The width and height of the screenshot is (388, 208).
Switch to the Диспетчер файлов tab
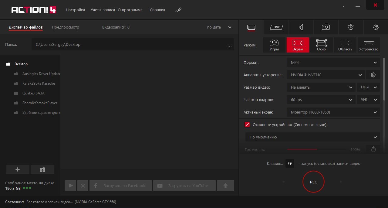(26, 27)
